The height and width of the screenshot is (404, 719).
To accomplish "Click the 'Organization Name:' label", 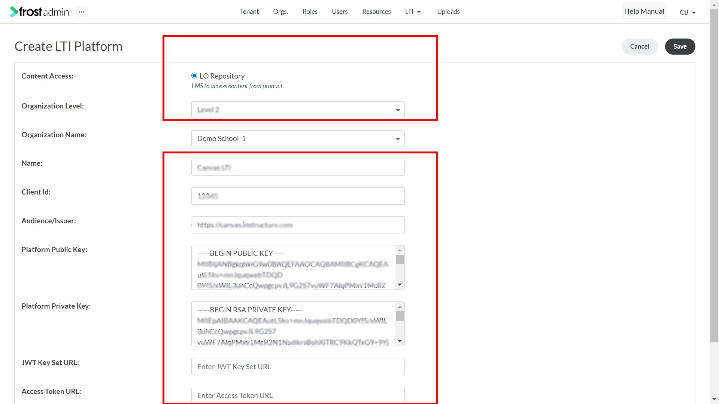I will click(x=54, y=135).
